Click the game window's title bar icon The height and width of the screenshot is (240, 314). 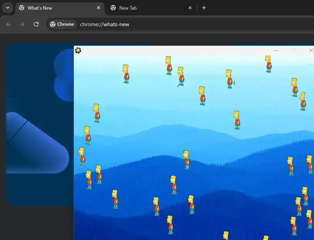point(78,50)
